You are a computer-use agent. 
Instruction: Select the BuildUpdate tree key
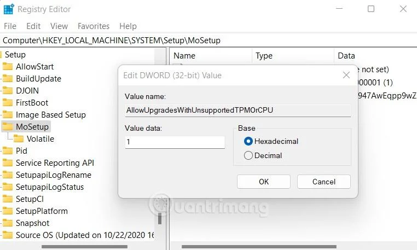point(38,78)
